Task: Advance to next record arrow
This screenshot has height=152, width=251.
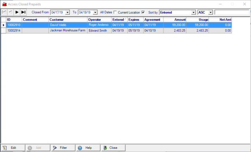Action: coord(17,12)
